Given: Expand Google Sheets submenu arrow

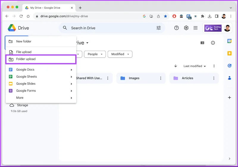Looking at the screenshot, I should (x=71, y=77).
